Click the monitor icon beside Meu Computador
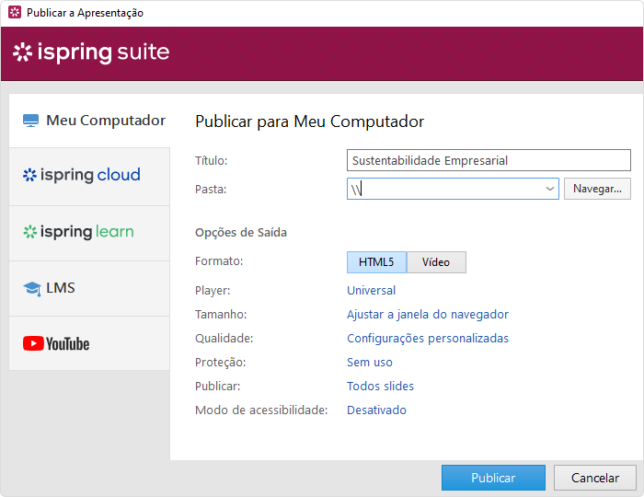This screenshot has height=497, width=644. (x=30, y=121)
